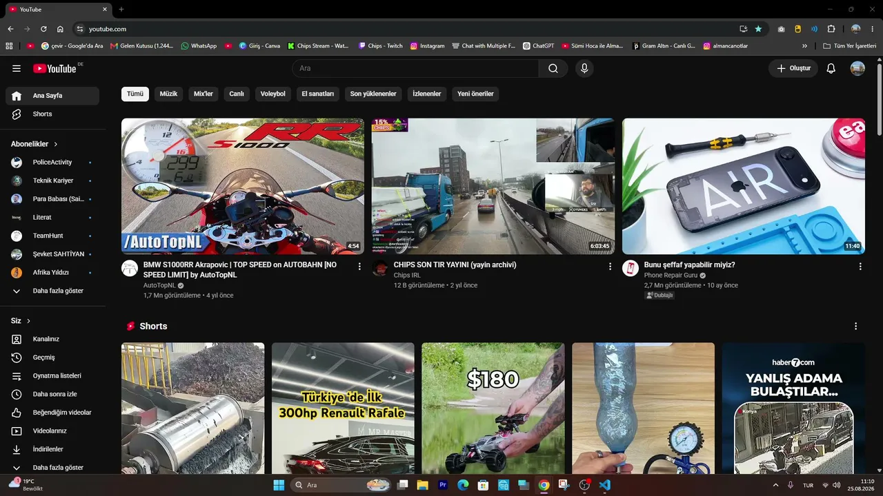The image size is (883, 496).
Task: Open the Chips - Twitch bookmark
Action: point(381,46)
